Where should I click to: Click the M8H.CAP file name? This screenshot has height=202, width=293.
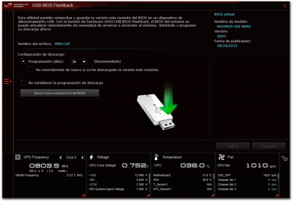point(62,44)
